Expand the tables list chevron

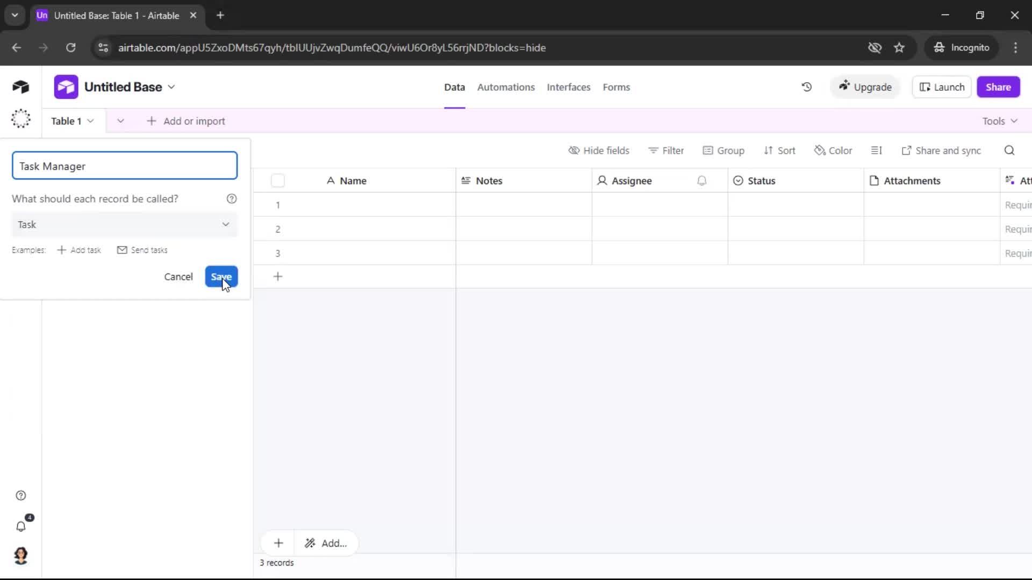coord(120,121)
